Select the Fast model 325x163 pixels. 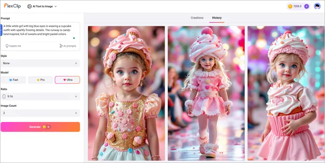tap(13, 80)
